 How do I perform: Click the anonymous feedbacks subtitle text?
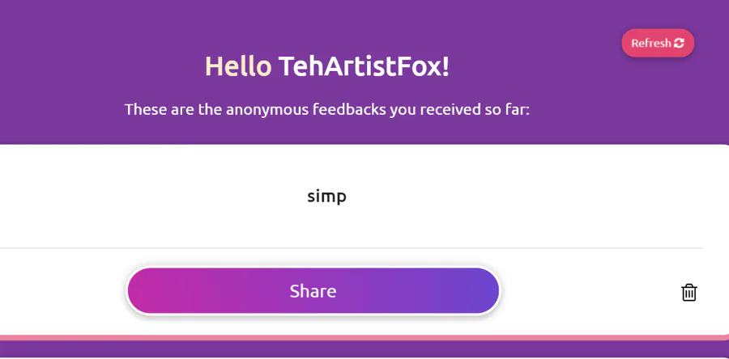click(327, 110)
